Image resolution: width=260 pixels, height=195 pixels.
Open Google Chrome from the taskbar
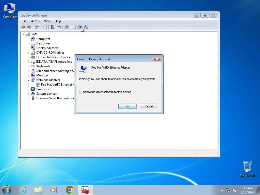pyautogui.click(x=70, y=190)
